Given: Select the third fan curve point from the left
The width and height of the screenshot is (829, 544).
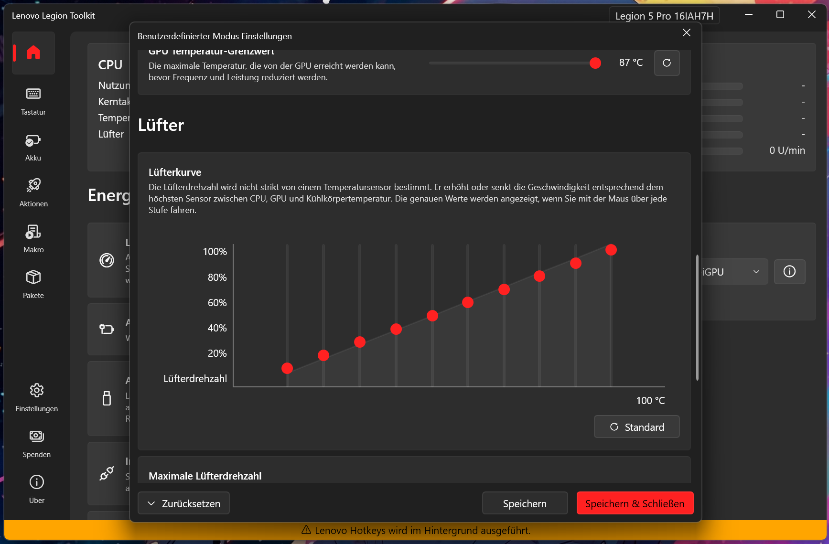Looking at the screenshot, I should pos(360,342).
